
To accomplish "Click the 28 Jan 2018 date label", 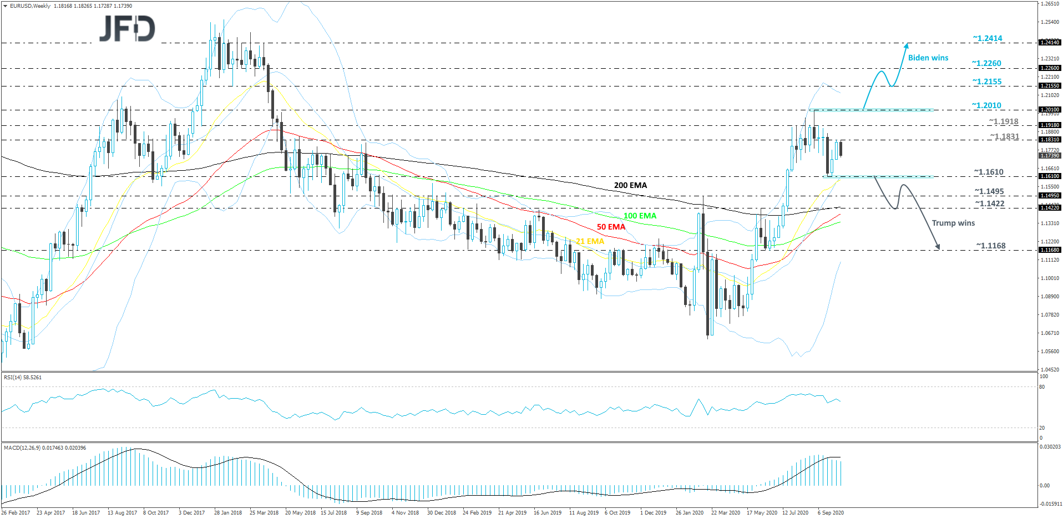I will point(227,513).
